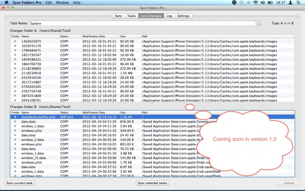Select the 24.45 KB size cell
The height and width of the screenshot is (191, 305).
127,135
